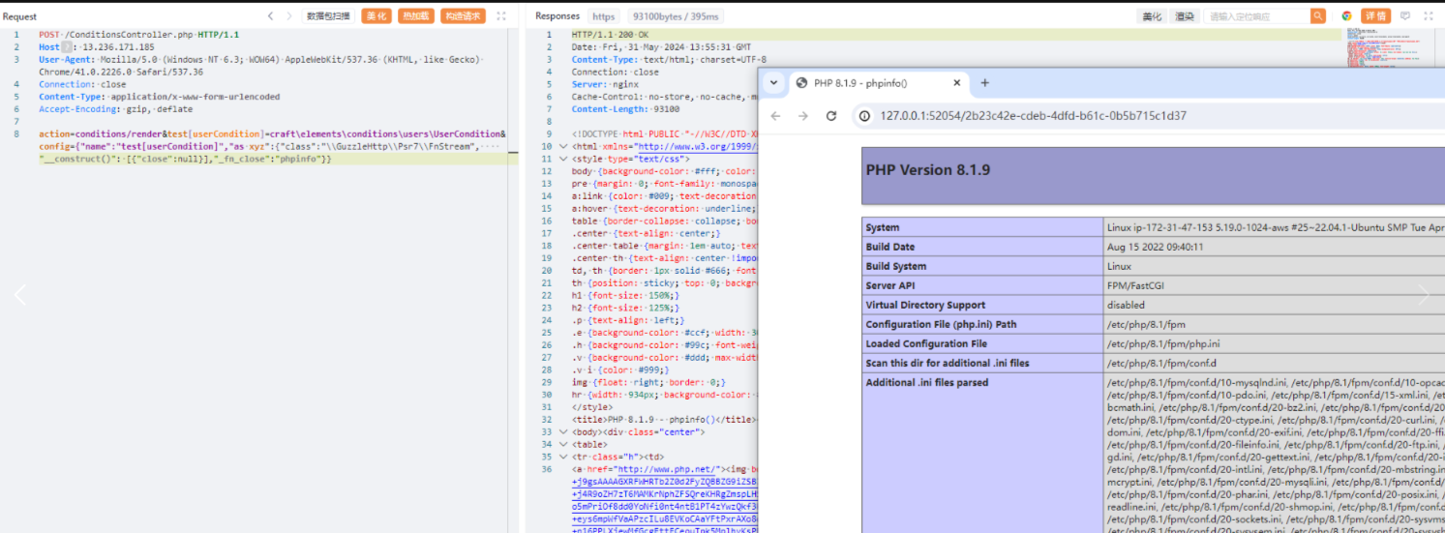Click the 热加载 button
Viewport: 1445px width, 533px height.
pyautogui.click(x=415, y=15)
